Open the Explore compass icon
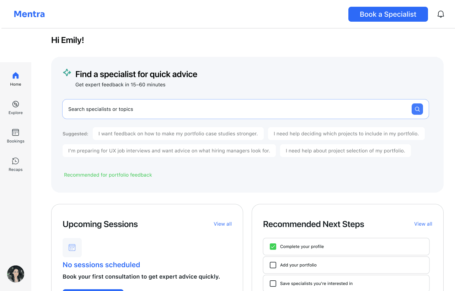455x291 pixels. pyautogui.click(x=16, y=104)
